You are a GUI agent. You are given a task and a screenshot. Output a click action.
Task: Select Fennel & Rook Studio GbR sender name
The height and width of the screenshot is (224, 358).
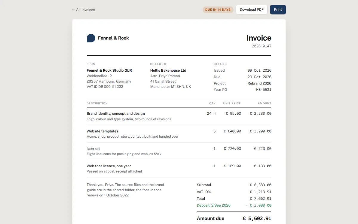point(109,70)
